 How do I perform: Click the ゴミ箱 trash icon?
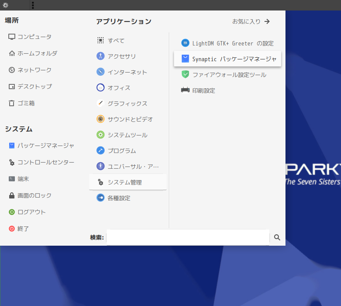pyautogui.click(x=11, y=103)
